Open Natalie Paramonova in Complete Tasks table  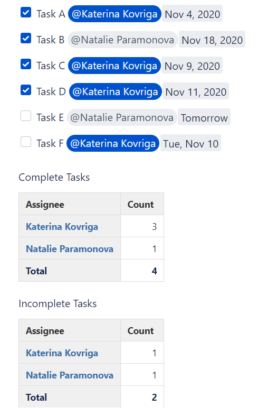pos(70,249)
